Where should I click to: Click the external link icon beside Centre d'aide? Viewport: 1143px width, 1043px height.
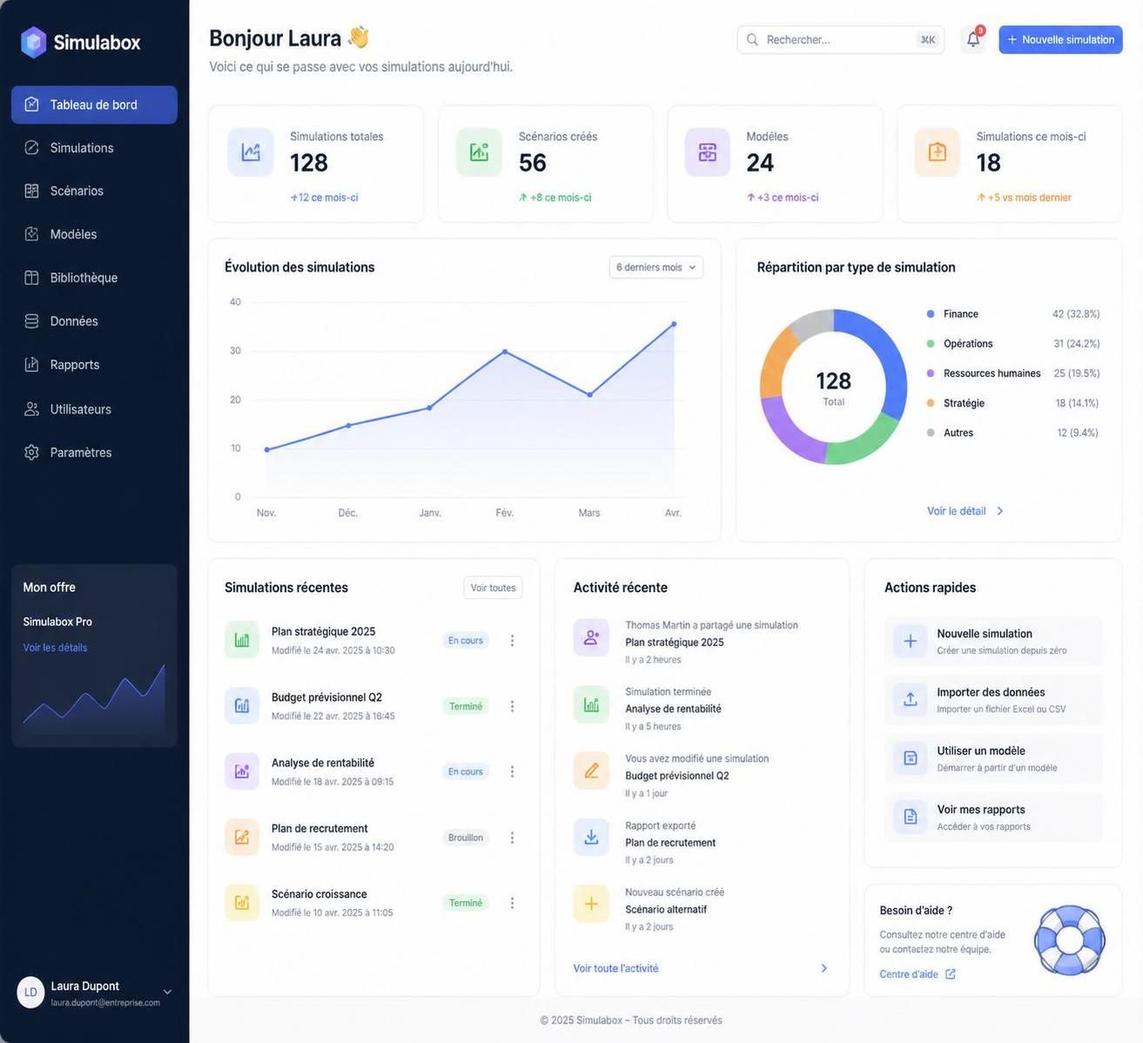pos(951,974)
